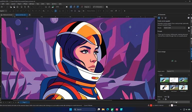Toggle the show guidelines icon
The width and height of the screenshot is (192, 112).
78,7
